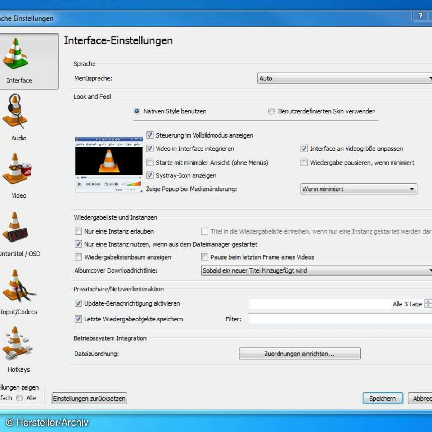Enable 'Nur eine Instanz erlauben' checkbox
Image resolution: width=432 pixels, height=432 pixels.
coord(78,231)
